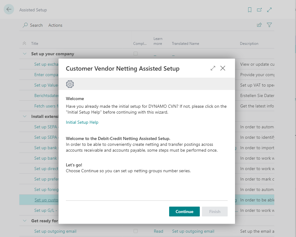Screen dimensions: 296x237
Task: Collapse all rows with the double-chevron icon
Action: pyautogui.click(x=24, y=43)
